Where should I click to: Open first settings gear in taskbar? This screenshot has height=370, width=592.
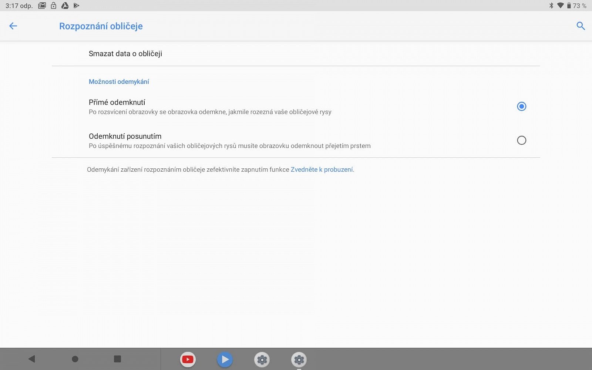pyautogui.click(x=262, y=359)
